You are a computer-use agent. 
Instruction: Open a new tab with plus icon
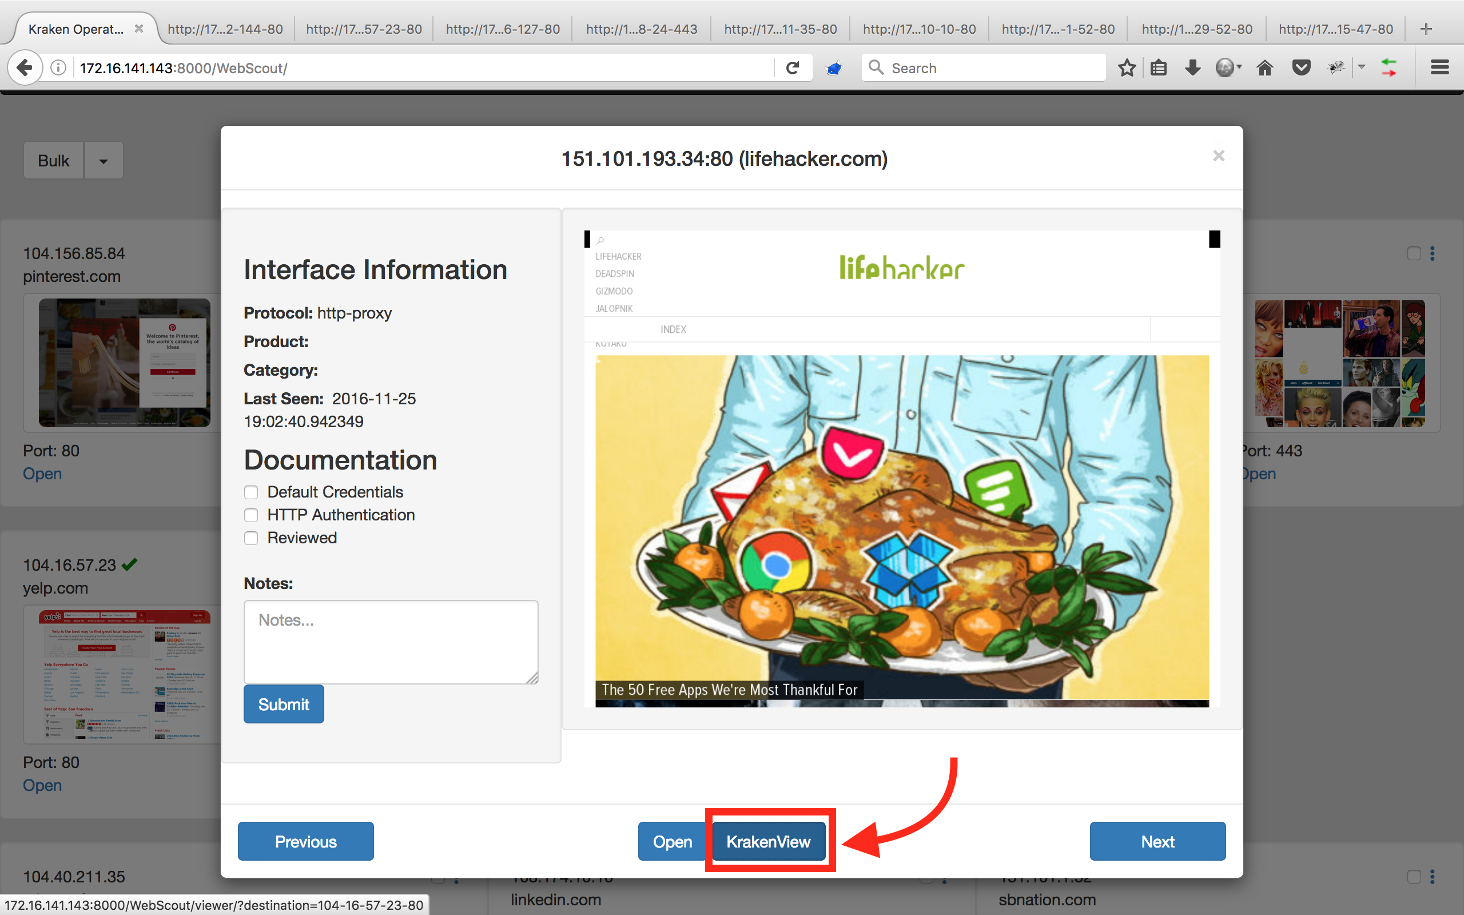[x=1426, y=29]
